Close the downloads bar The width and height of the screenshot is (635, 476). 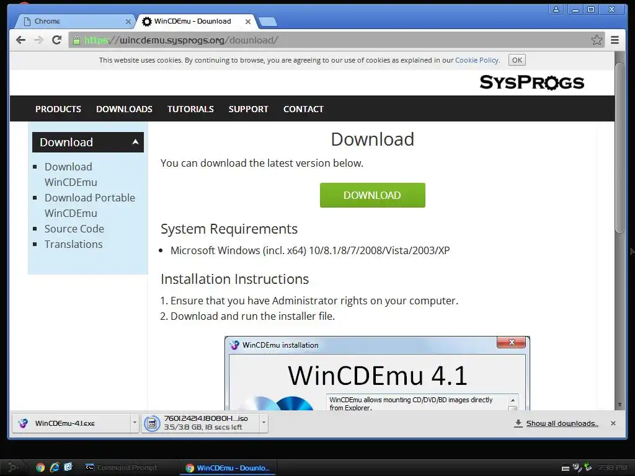coord(613,423)
